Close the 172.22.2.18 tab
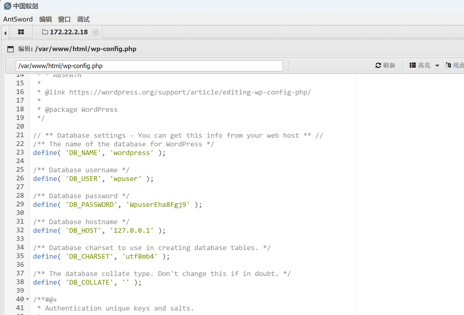This screenshot has height=315, width=464. (96, 32)
